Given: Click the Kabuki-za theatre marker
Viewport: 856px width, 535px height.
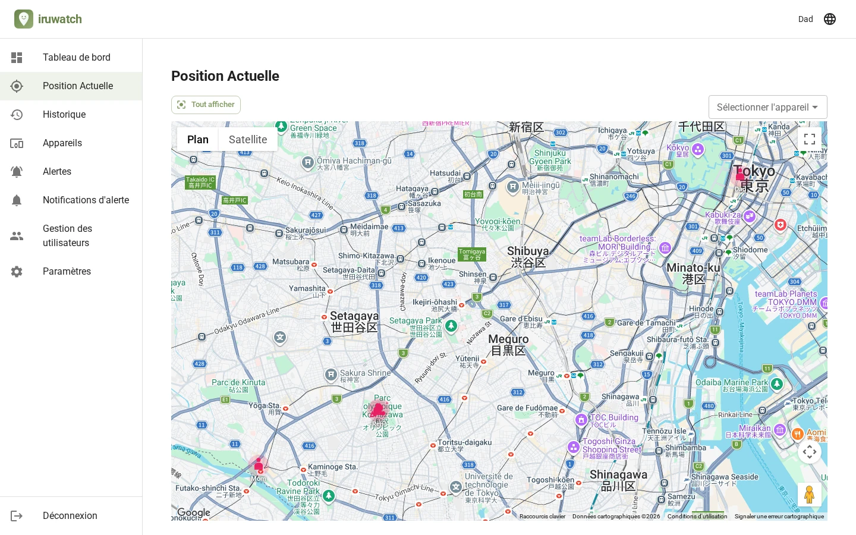Looking at the screenshot, I should (x=750, y=216).
